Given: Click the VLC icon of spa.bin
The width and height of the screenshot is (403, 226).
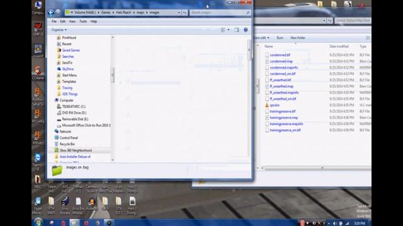Looking at the screenshot, I should pyautogui.click(x=267, y=105).
